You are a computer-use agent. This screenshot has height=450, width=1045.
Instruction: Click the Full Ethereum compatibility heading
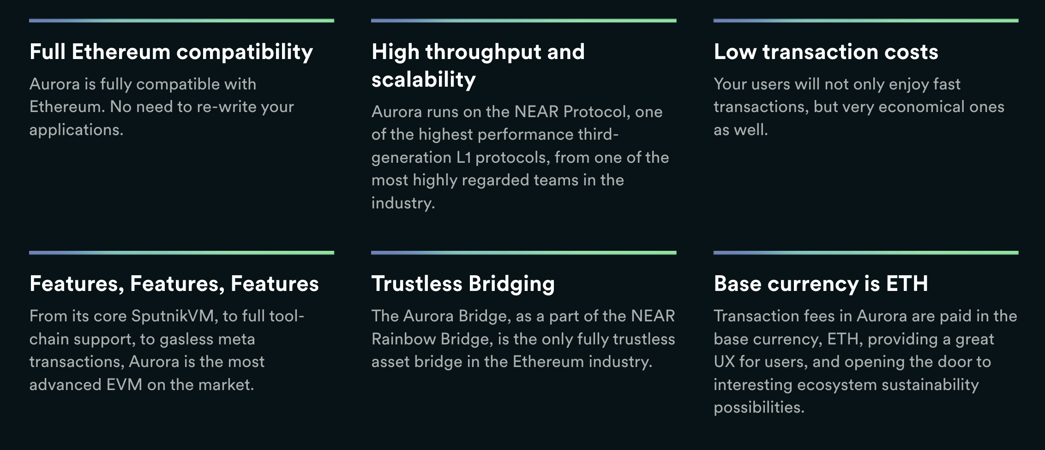(x=171, y=52)
